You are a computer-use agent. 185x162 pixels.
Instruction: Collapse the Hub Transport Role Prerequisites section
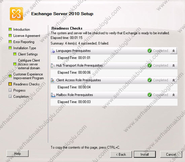click(174, 65)
